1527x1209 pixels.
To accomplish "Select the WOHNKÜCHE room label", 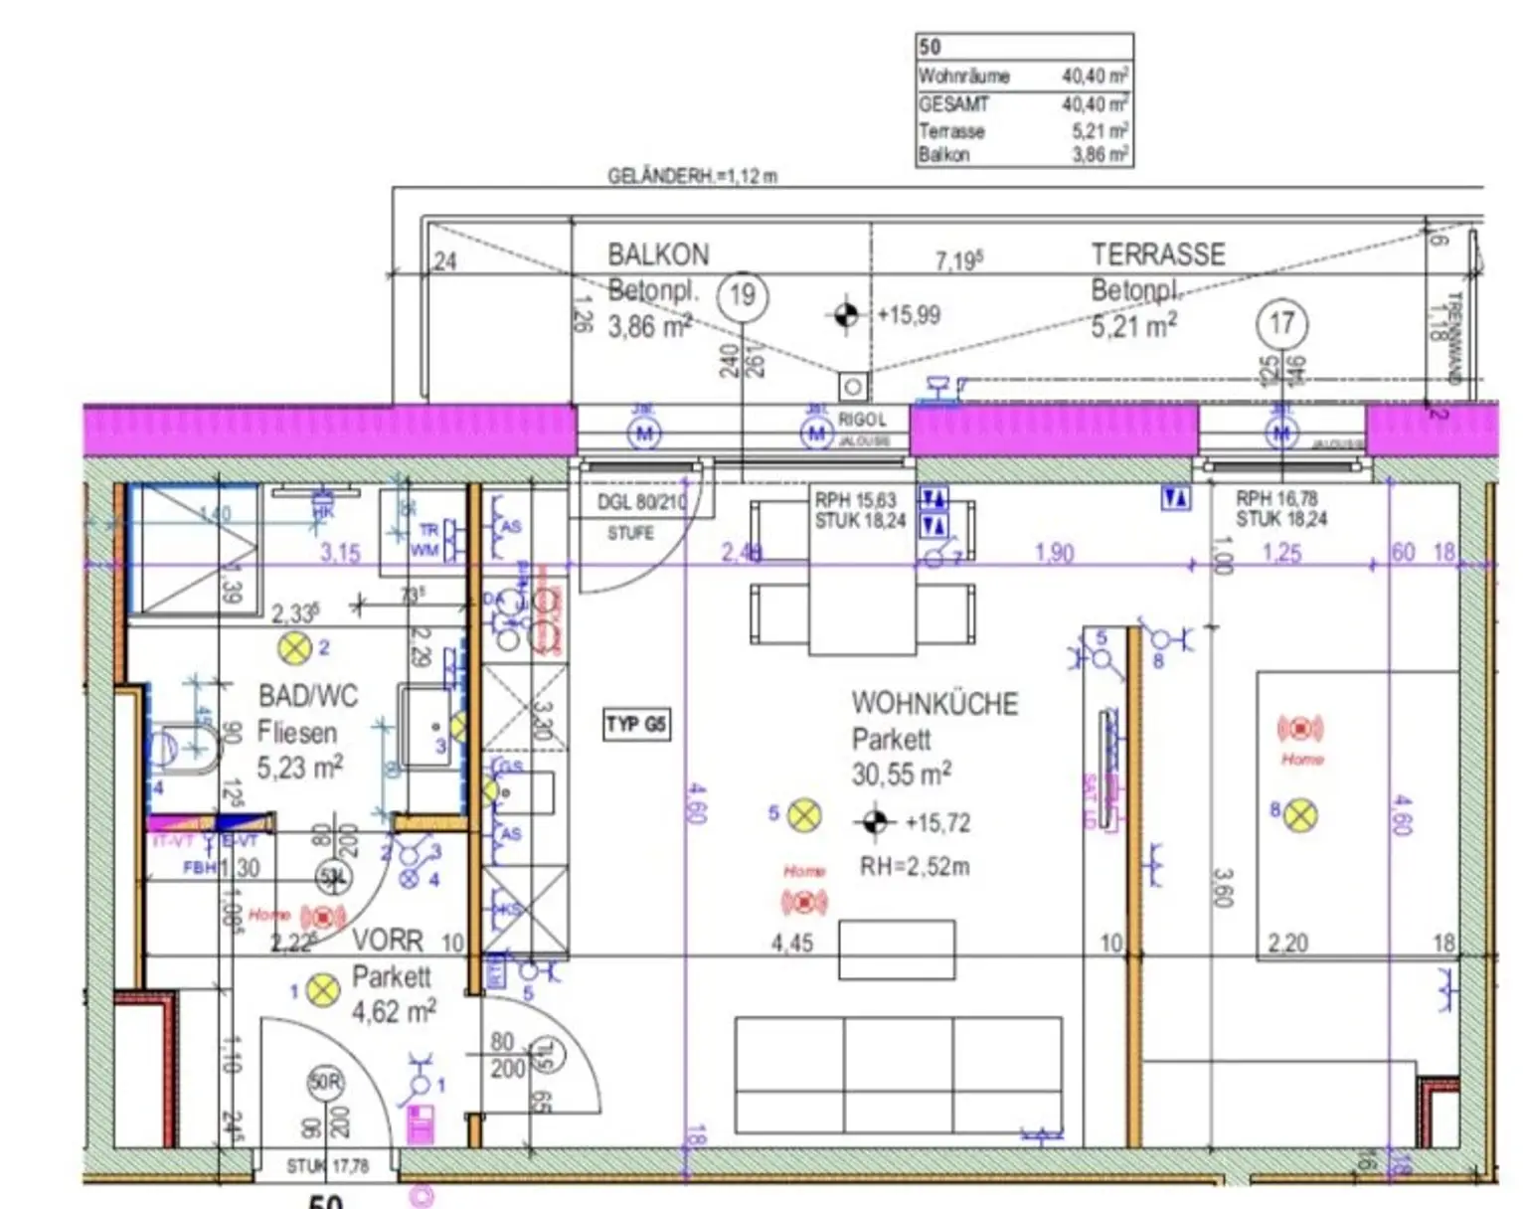I will [x=934, y=704].
